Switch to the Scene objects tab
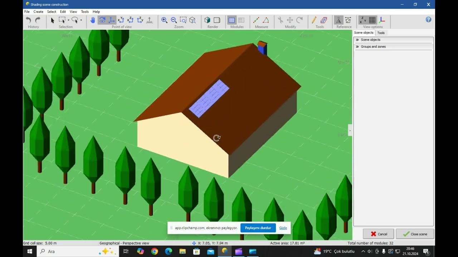The width and height of the screenshot is (458, 257). [364, 32]
